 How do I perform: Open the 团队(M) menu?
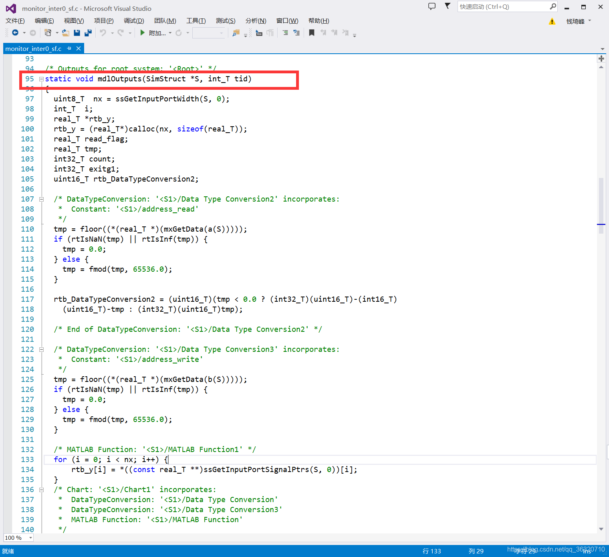[165, 21]
